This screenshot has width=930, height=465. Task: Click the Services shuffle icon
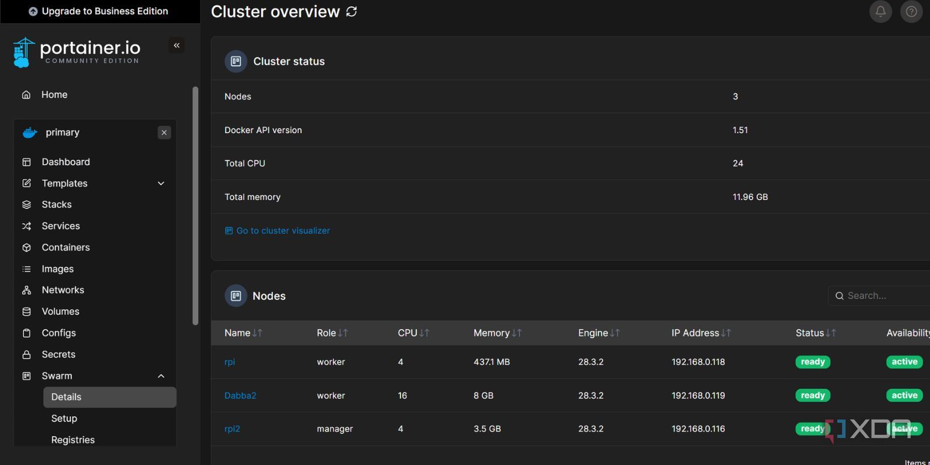(x=27, y=226)
